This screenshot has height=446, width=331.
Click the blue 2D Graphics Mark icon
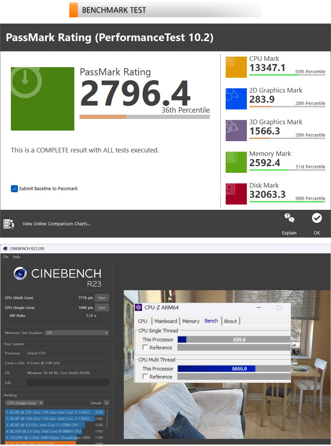coord(236,99)
